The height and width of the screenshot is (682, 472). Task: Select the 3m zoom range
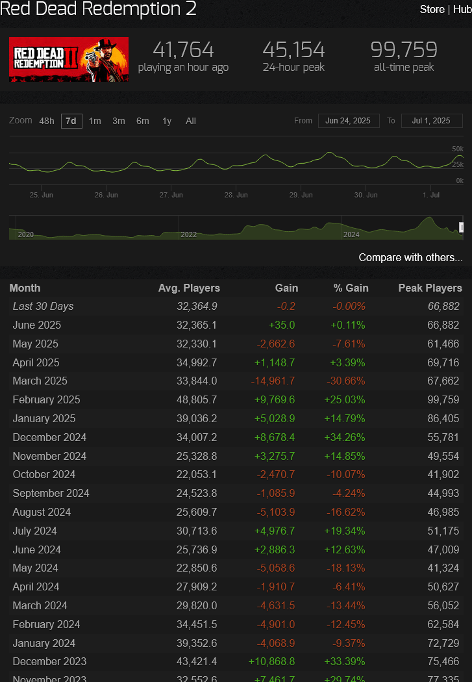[x=119, y=121]
